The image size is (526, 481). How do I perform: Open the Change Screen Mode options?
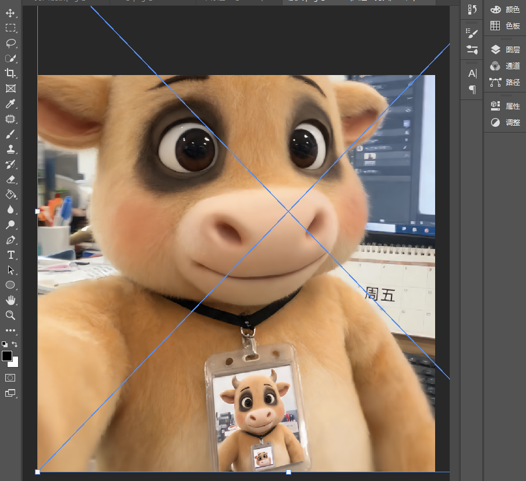click(x=10, y=393)
